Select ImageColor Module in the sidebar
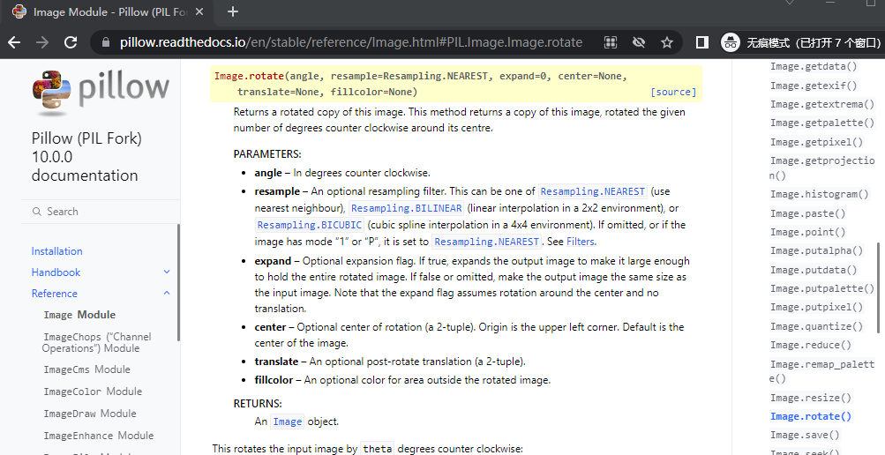The width and height of the screenshot is (885, 455). (x=93, y=392)
